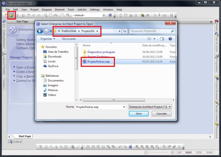Open the Output tab
The image size is (221, 157).
pos(15,142)
